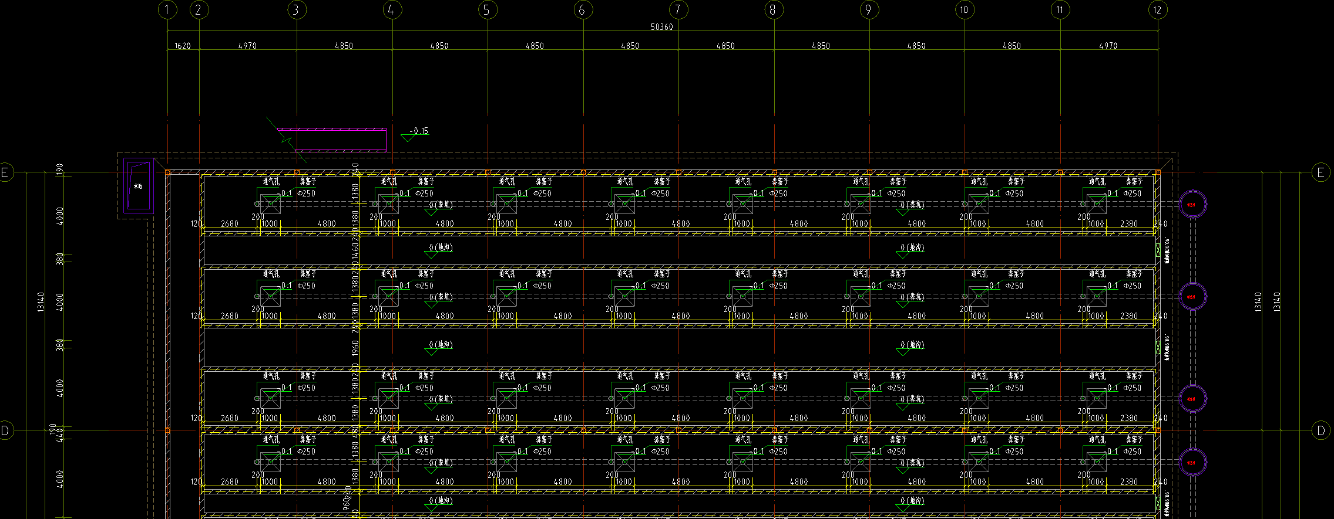Select the 1620 dimension between axes 1 and 2
This screenshot has width=1334, height=519.
[x=183, y=46]
